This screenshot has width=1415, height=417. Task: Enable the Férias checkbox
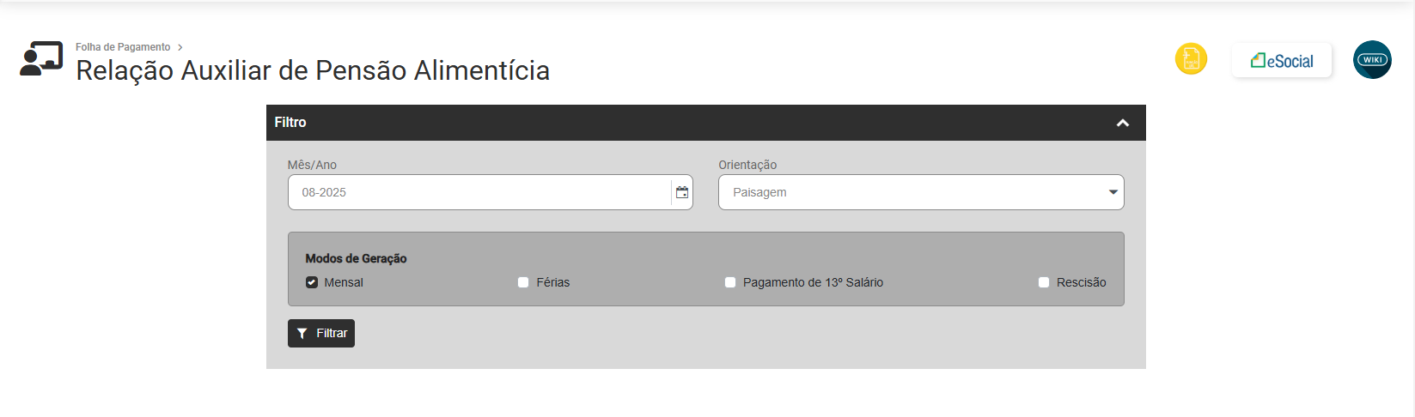[x=523, y=282]
